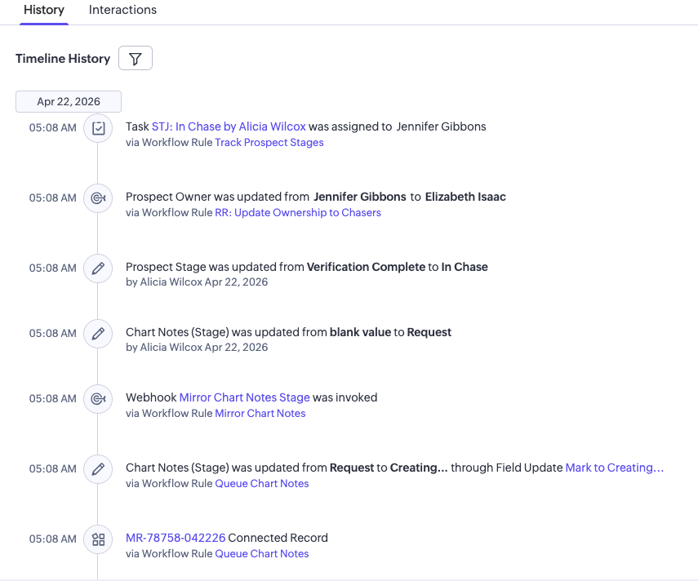Select the History tab

[x=44, y=11]
